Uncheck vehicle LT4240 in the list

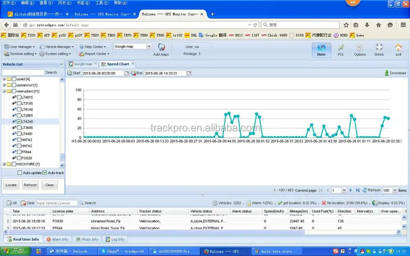tap(19, 121)
